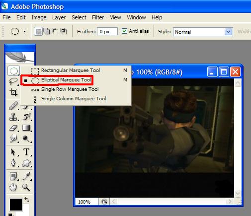Choose the Zoom magnifier tool

click(26, 188)
